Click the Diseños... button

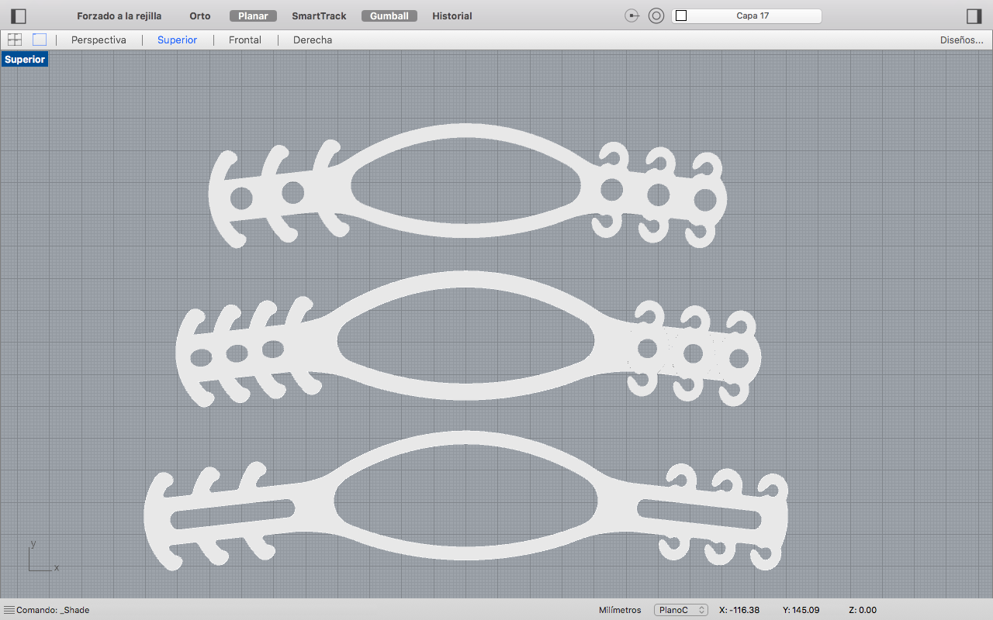coord(962,40)
